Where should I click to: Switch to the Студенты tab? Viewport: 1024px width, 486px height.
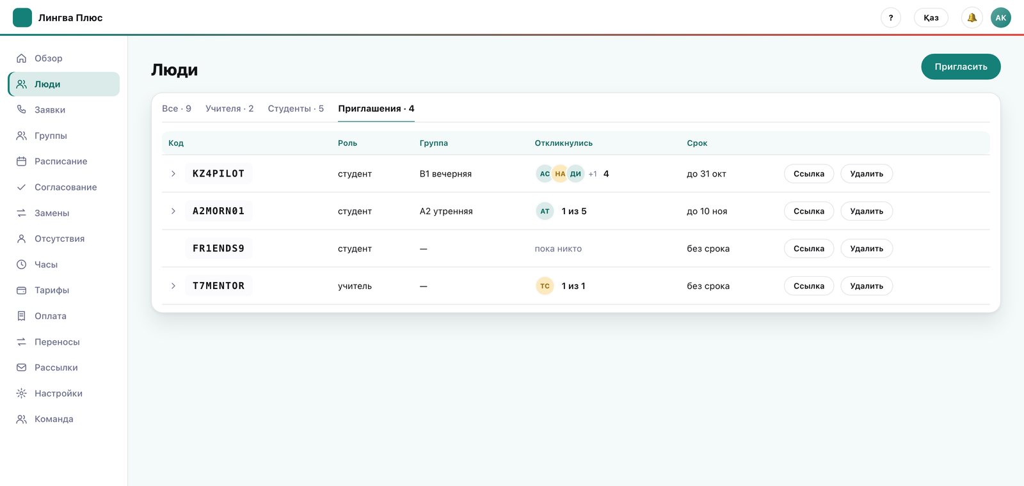(296, 109)
